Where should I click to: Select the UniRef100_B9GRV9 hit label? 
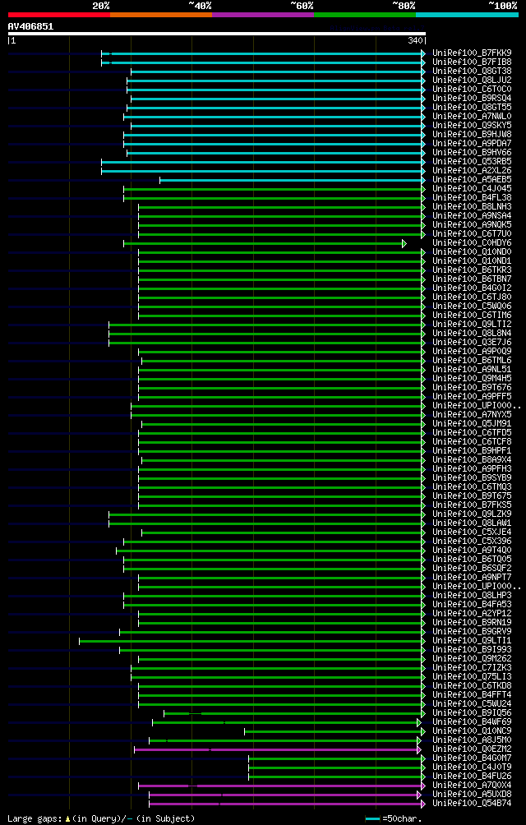click(472, 631)
